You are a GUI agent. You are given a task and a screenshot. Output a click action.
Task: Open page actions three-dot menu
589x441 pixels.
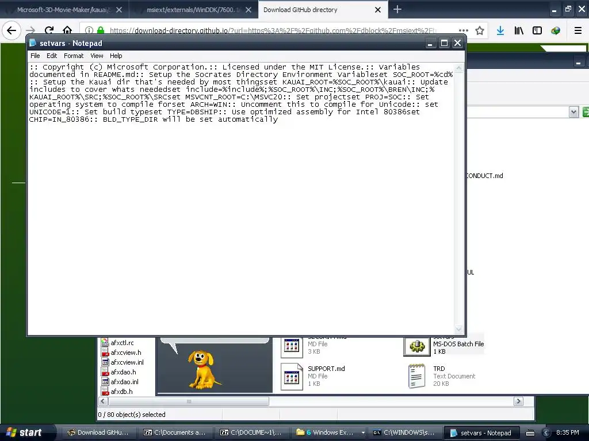463,30
